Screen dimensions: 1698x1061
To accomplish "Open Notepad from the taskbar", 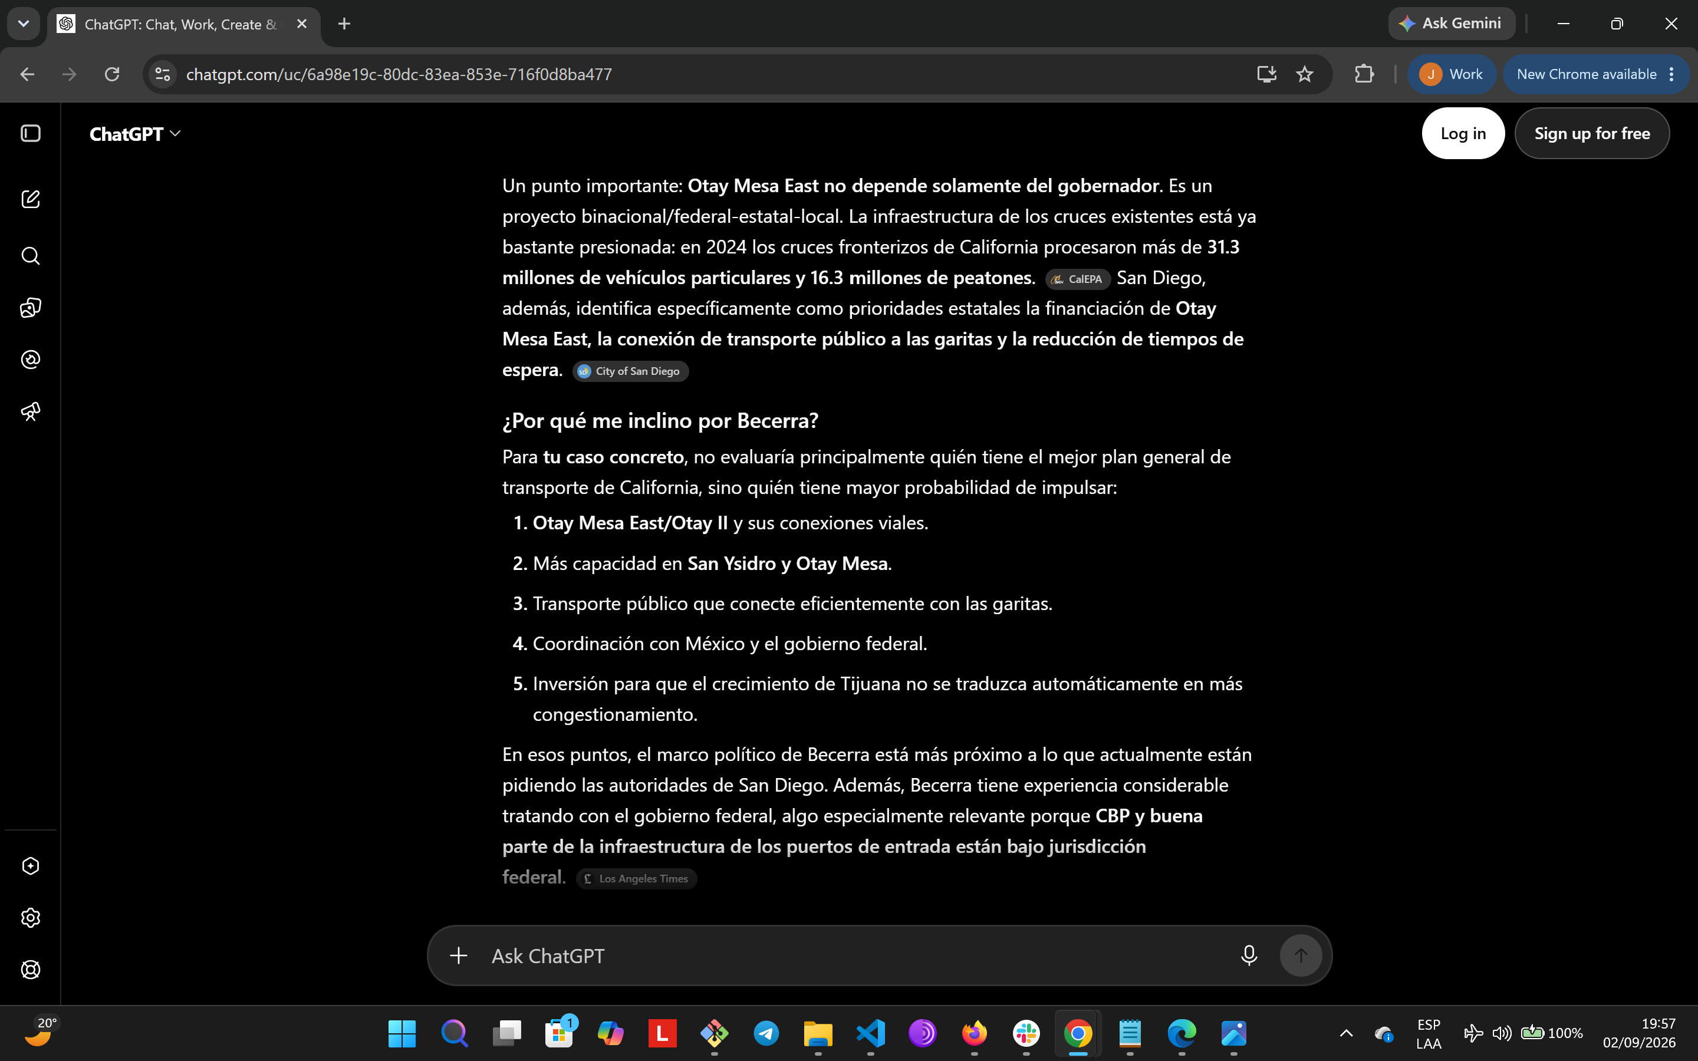I will (1130, 1033).
